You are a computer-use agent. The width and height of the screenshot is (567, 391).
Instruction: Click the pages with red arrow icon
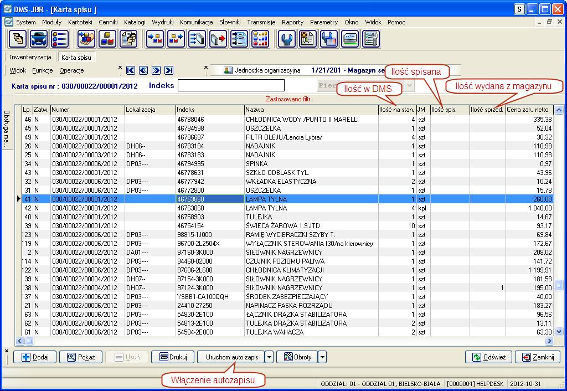tap(218, 39)
